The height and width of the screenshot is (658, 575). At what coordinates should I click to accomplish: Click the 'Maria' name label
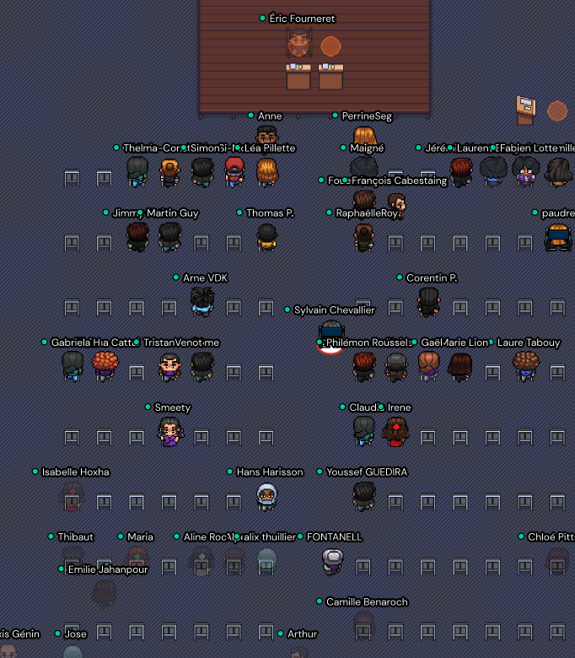[140, 537]
